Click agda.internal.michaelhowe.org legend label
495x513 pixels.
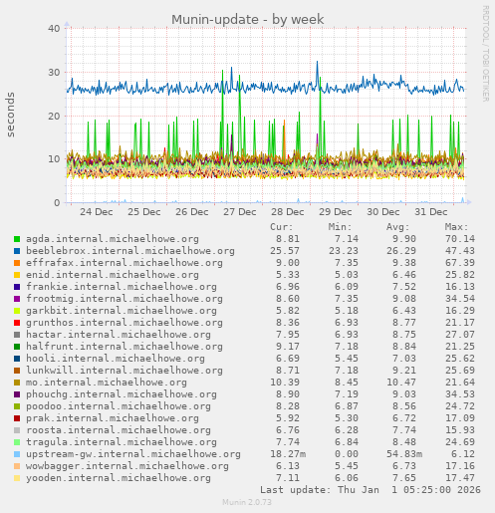pos(113,239)
